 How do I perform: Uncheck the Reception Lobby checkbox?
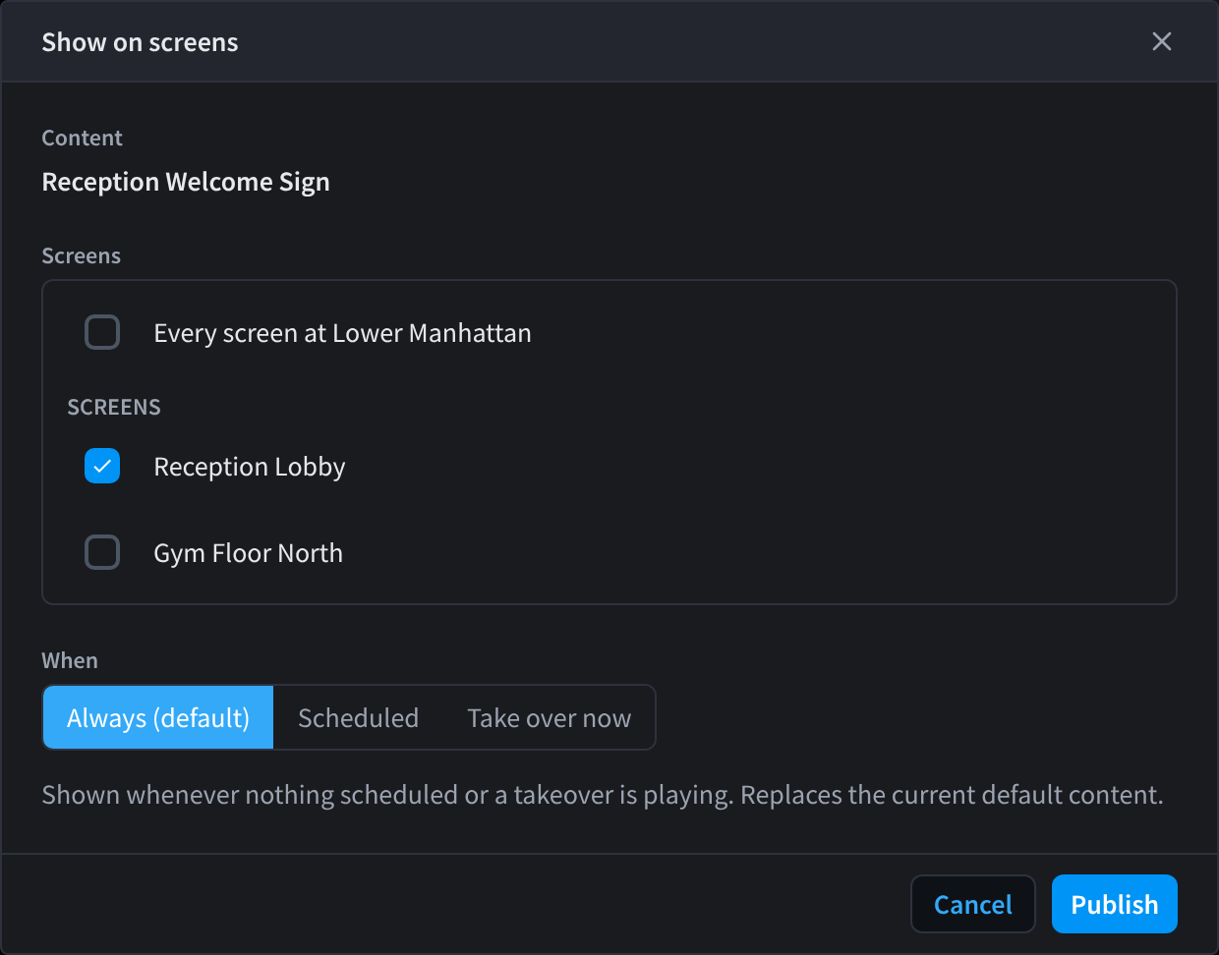coord(102,466)
